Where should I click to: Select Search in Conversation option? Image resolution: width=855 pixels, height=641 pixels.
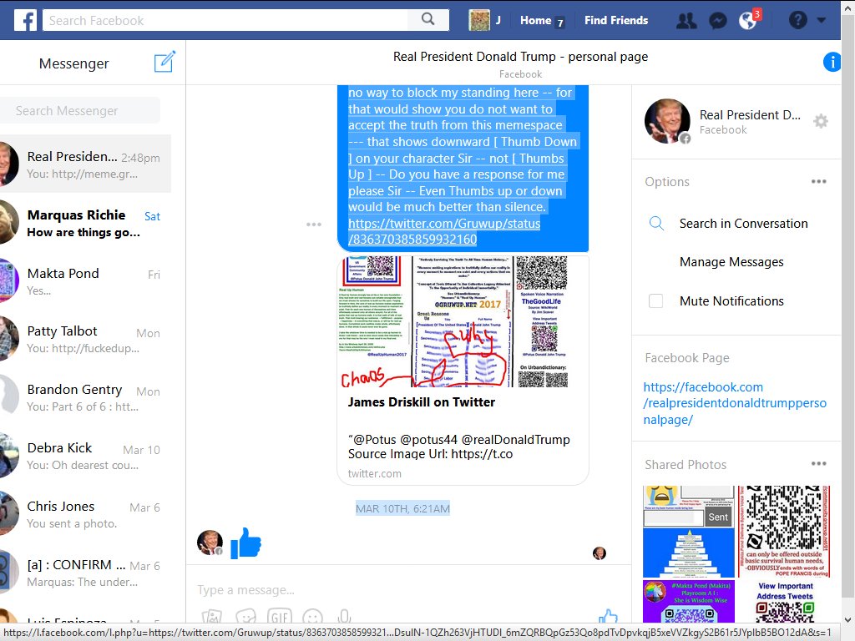point(743,224)
